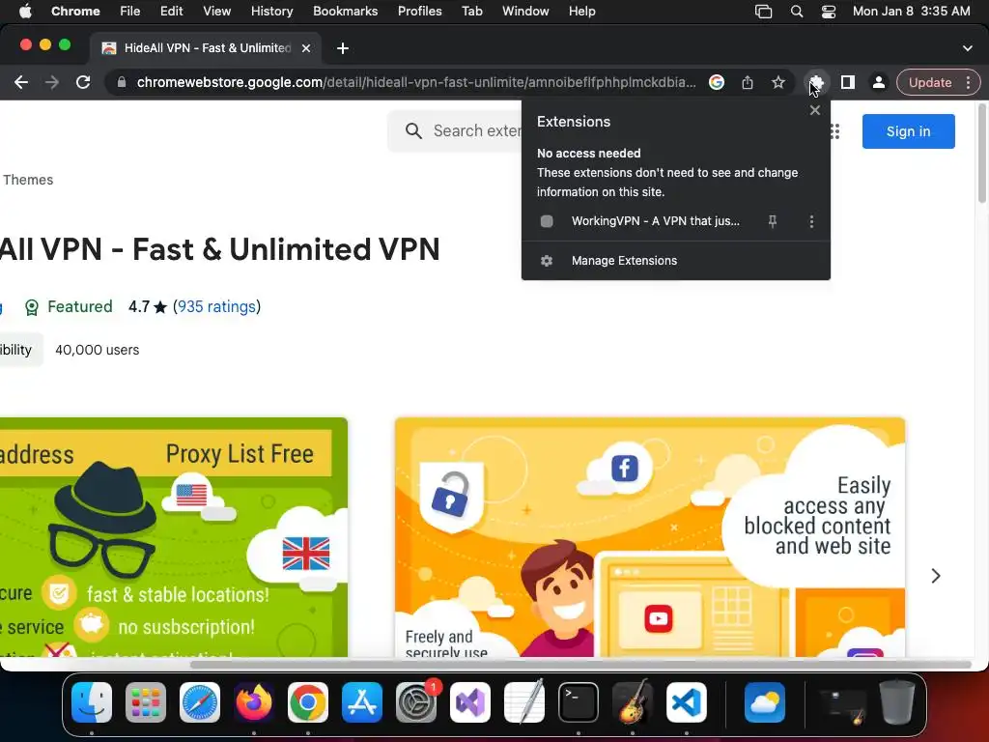Close the HideAll VPN tab

click(x=306, y=48)
